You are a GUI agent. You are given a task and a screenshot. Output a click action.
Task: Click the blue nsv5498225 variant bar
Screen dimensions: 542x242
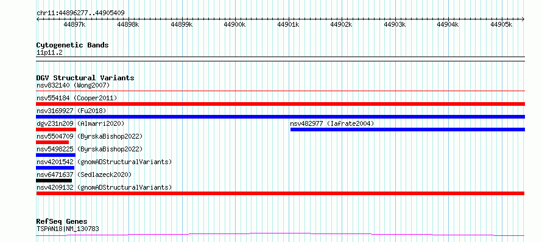coord(55,155)
